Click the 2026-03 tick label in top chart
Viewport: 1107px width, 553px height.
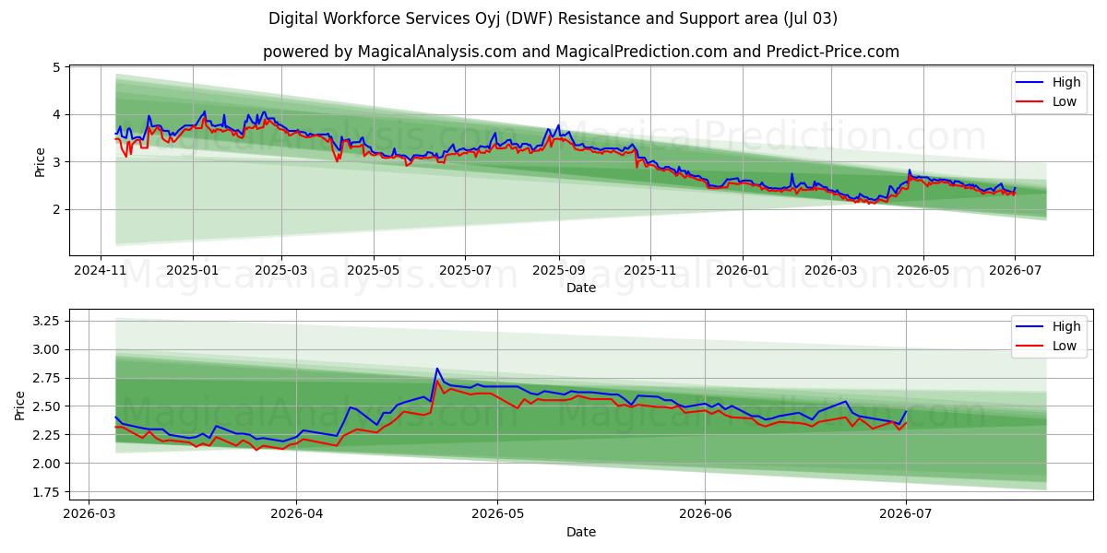829,271
